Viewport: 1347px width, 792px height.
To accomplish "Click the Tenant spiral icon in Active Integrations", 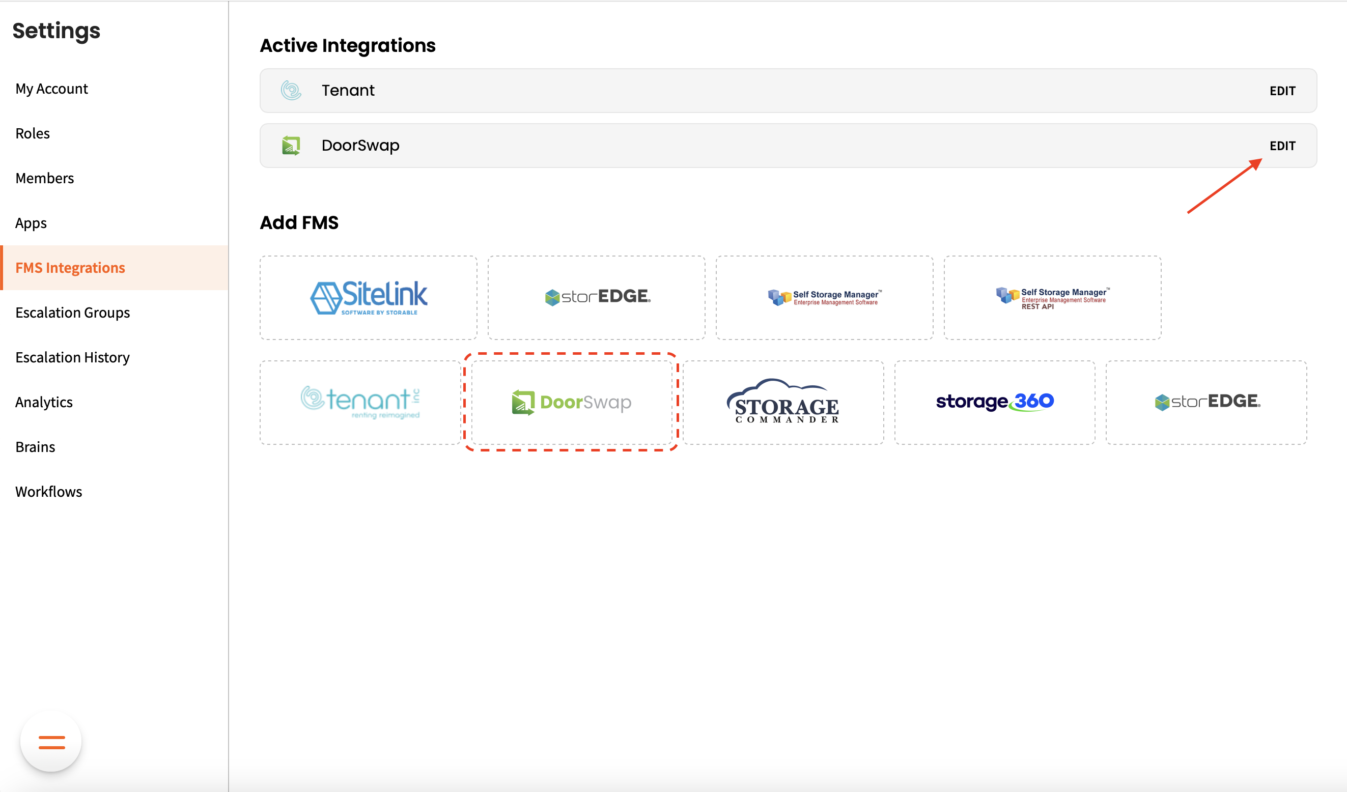I will click(291, 90).
